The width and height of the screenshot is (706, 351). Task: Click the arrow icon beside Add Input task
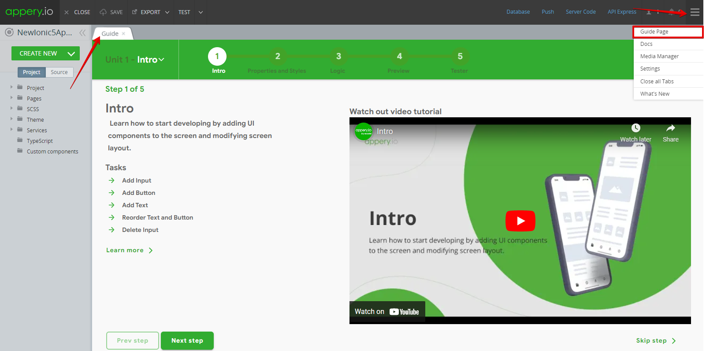point(111,180)
